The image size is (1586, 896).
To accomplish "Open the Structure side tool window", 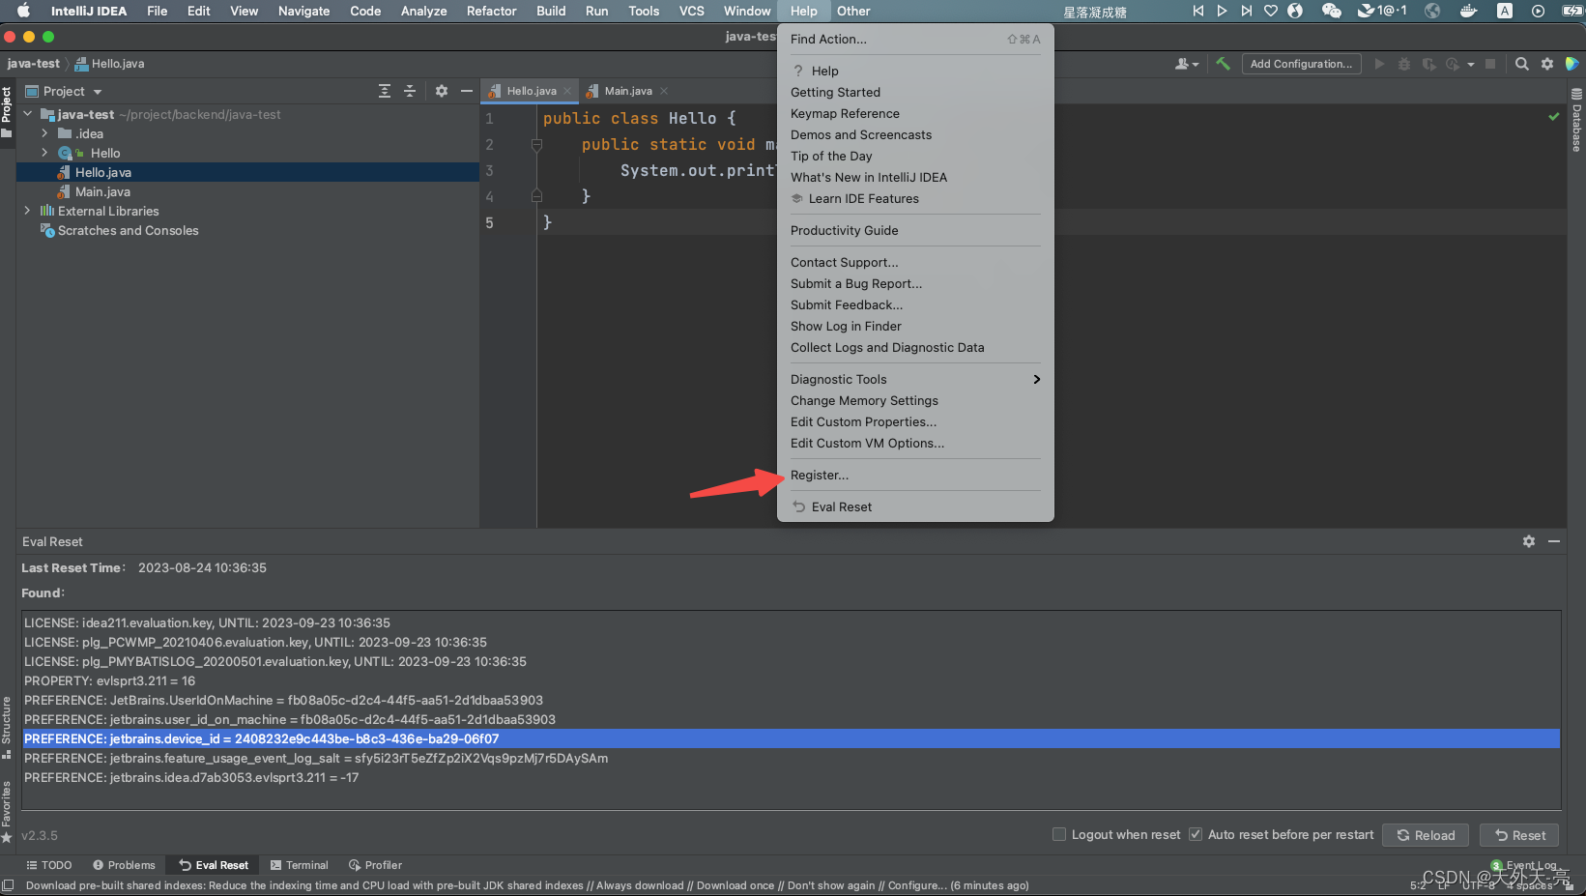I will coord(7,727).
